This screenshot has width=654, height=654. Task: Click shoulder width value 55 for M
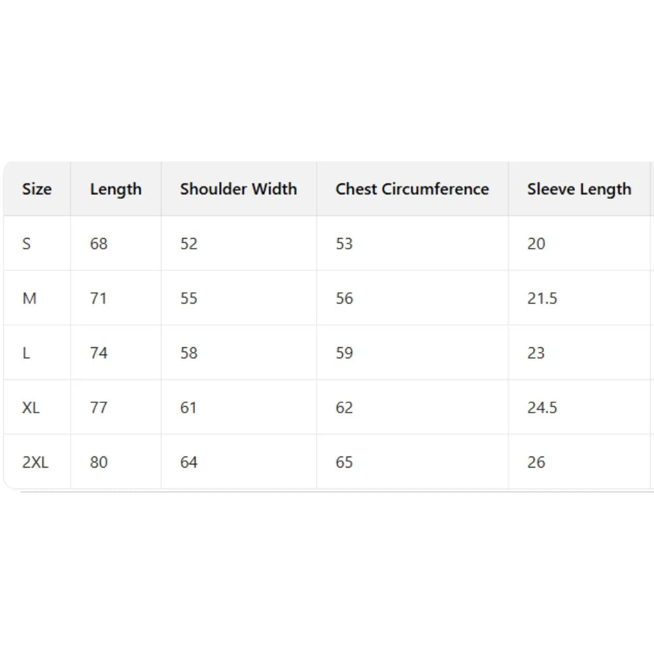189,298
